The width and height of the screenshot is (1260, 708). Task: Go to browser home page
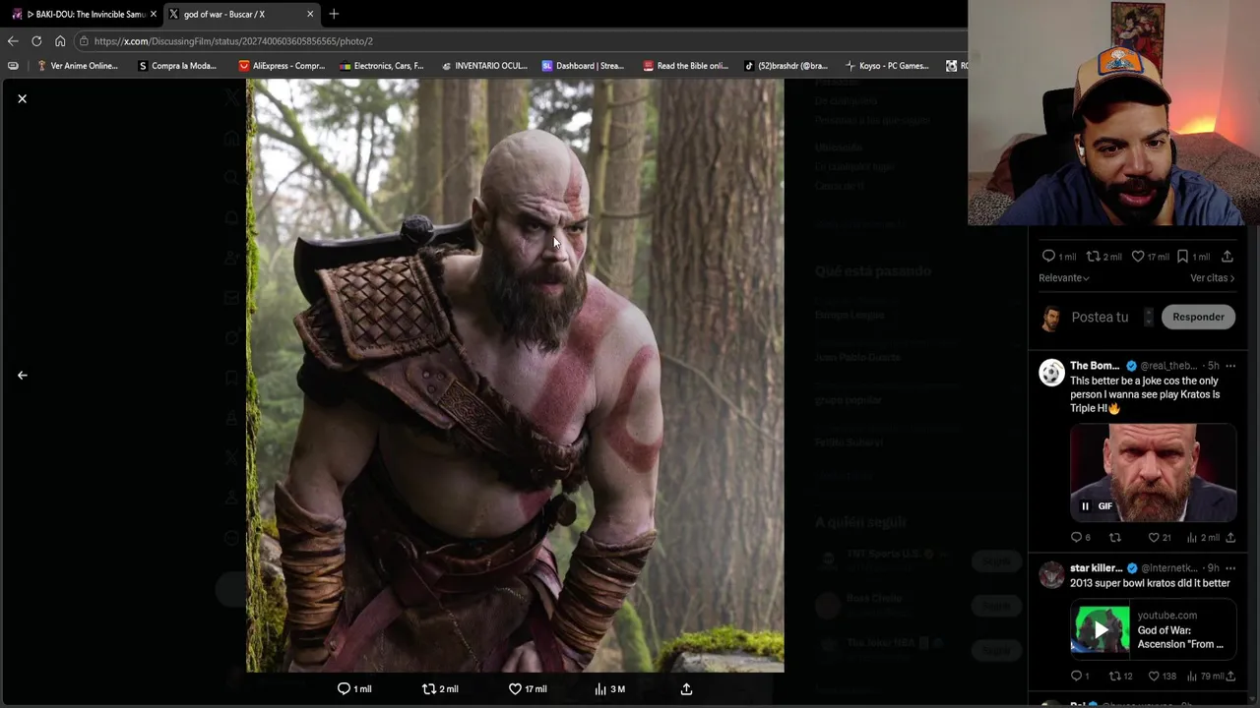click(x=60, y=41)
